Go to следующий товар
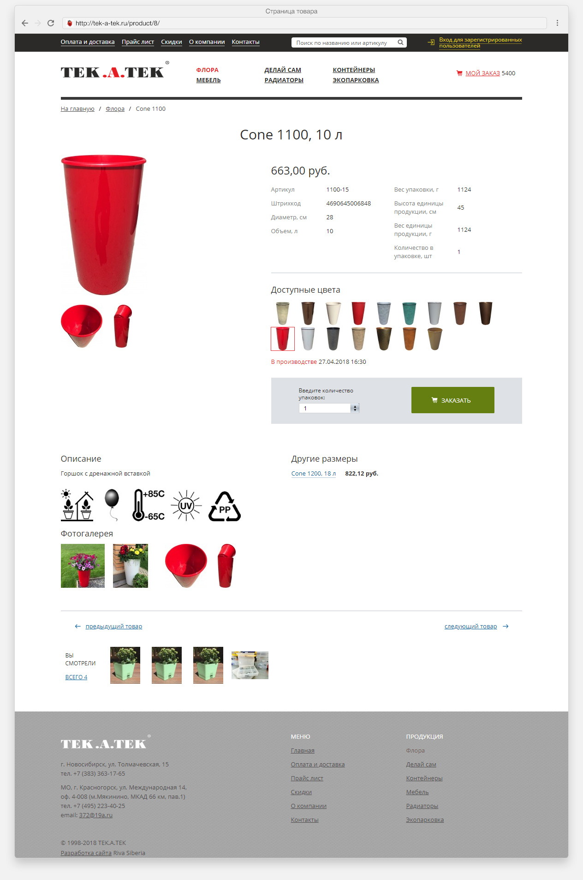The width and height of the screenshot is (583, 880). 471,627
